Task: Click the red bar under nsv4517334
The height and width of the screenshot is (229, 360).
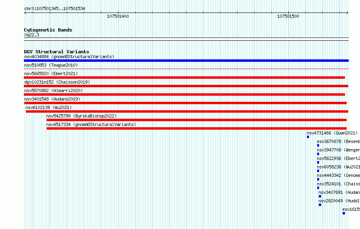Action: point(197,128)
